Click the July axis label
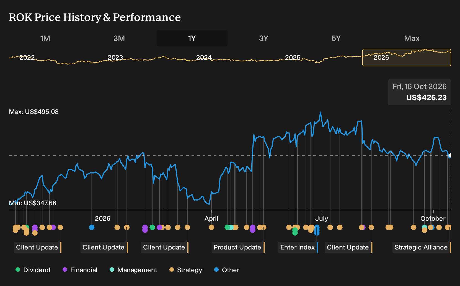 (321, 219)
